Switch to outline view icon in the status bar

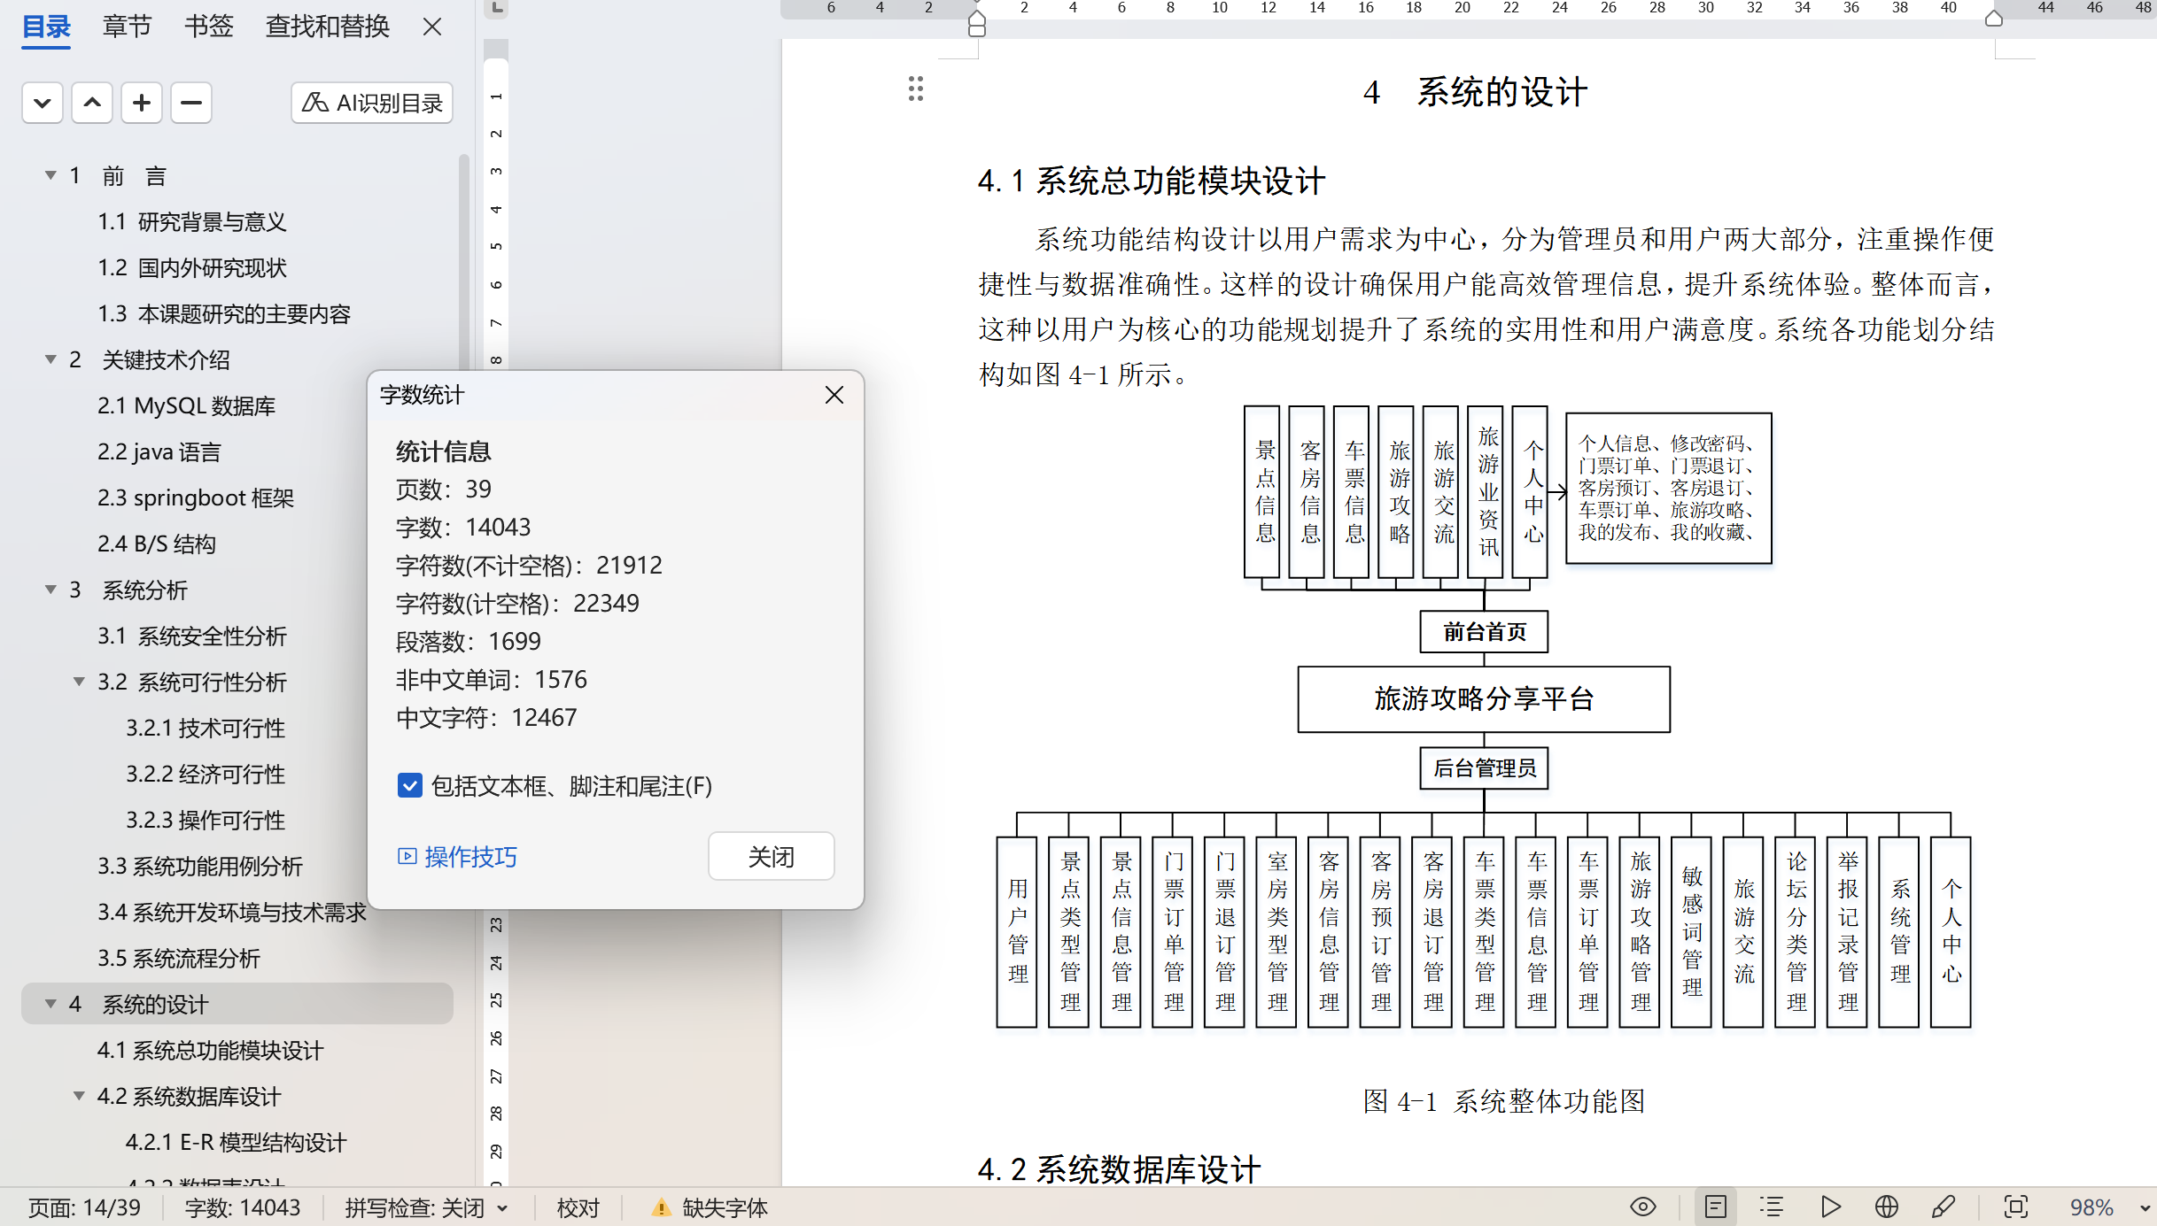coord(1772,1207)
